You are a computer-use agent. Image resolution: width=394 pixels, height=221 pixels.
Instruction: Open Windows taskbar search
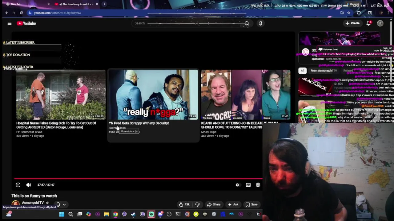tap(70, 214)
